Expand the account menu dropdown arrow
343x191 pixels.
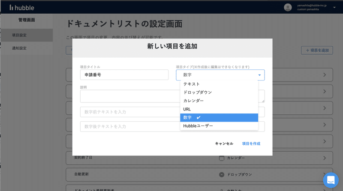click(x=334, y=7)
